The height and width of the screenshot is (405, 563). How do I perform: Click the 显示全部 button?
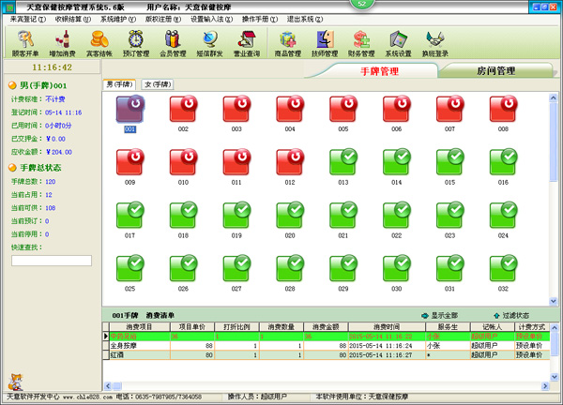[442, 315]
